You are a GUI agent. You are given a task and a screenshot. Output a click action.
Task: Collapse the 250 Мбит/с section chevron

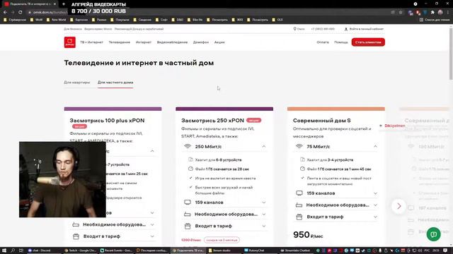pyautogui.click(x=263, y=146)
